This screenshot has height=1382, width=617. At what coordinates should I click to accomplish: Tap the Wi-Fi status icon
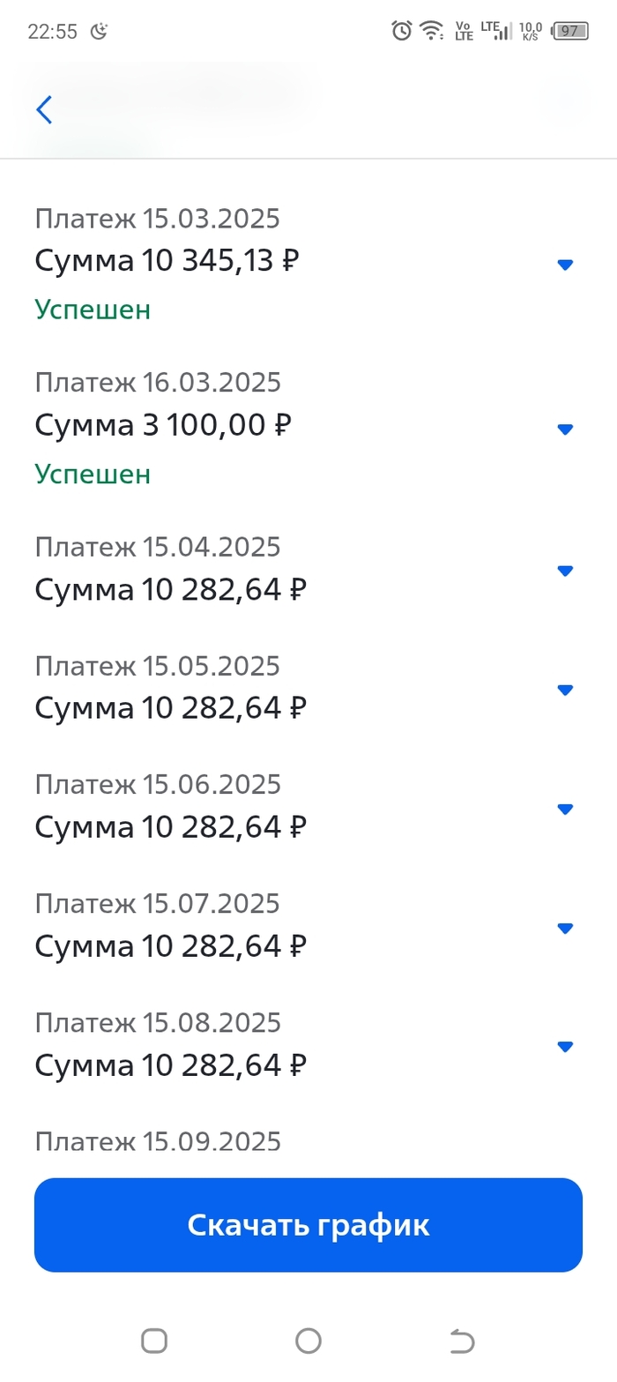pos(432,31)
